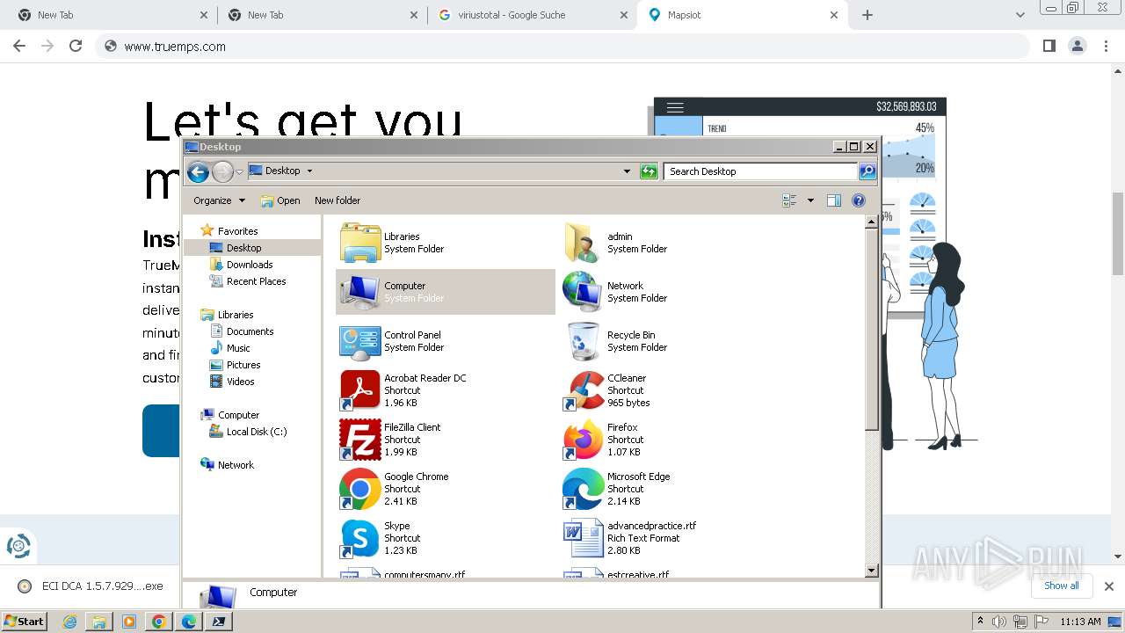Screen dimensions: 1125x633
Task: Click the Chrome reload button
Action: coord(76,46)
